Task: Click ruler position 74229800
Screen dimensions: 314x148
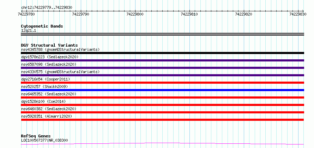Action: [x=135, y=14]
